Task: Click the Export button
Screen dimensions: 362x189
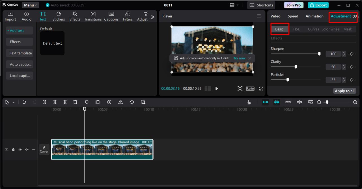Action: click(318, 5)
